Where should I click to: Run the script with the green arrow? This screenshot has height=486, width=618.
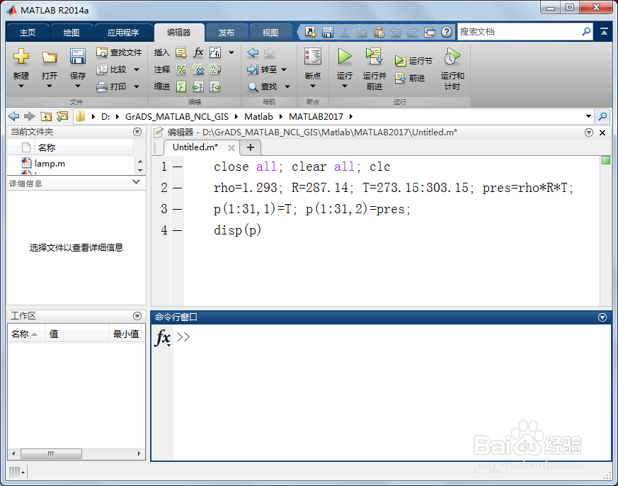pos(345,57)
